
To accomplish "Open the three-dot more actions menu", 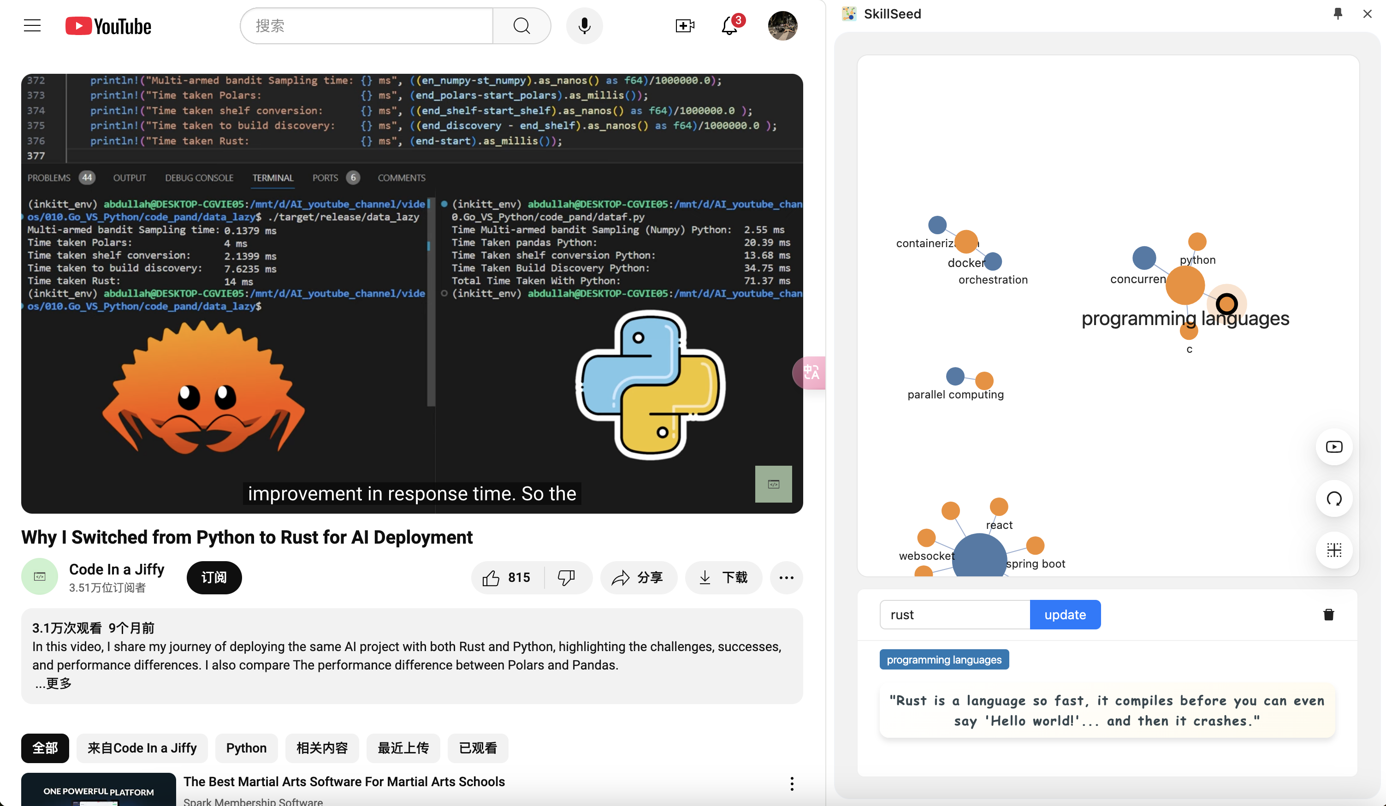I will pos(786,578).
